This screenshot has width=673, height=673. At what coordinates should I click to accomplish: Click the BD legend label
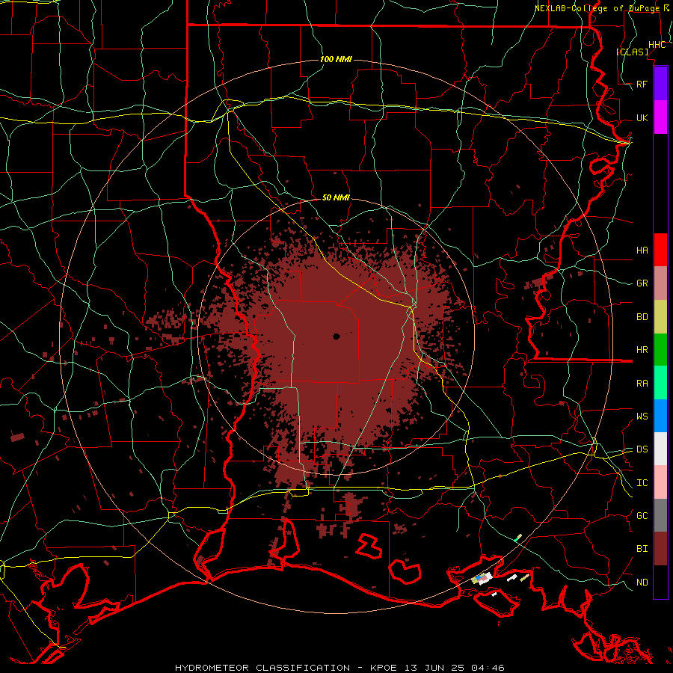click(642, 317)
